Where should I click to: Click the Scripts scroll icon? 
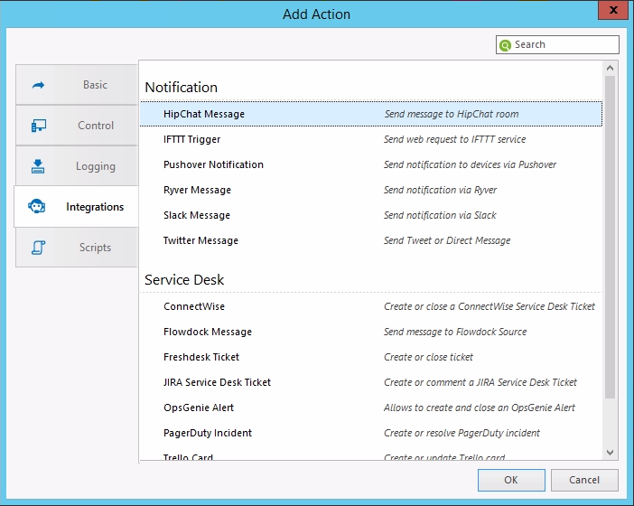(x=39, y=248)
